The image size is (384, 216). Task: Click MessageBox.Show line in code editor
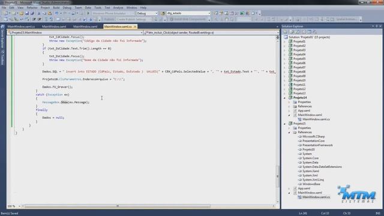click(65, 103)
